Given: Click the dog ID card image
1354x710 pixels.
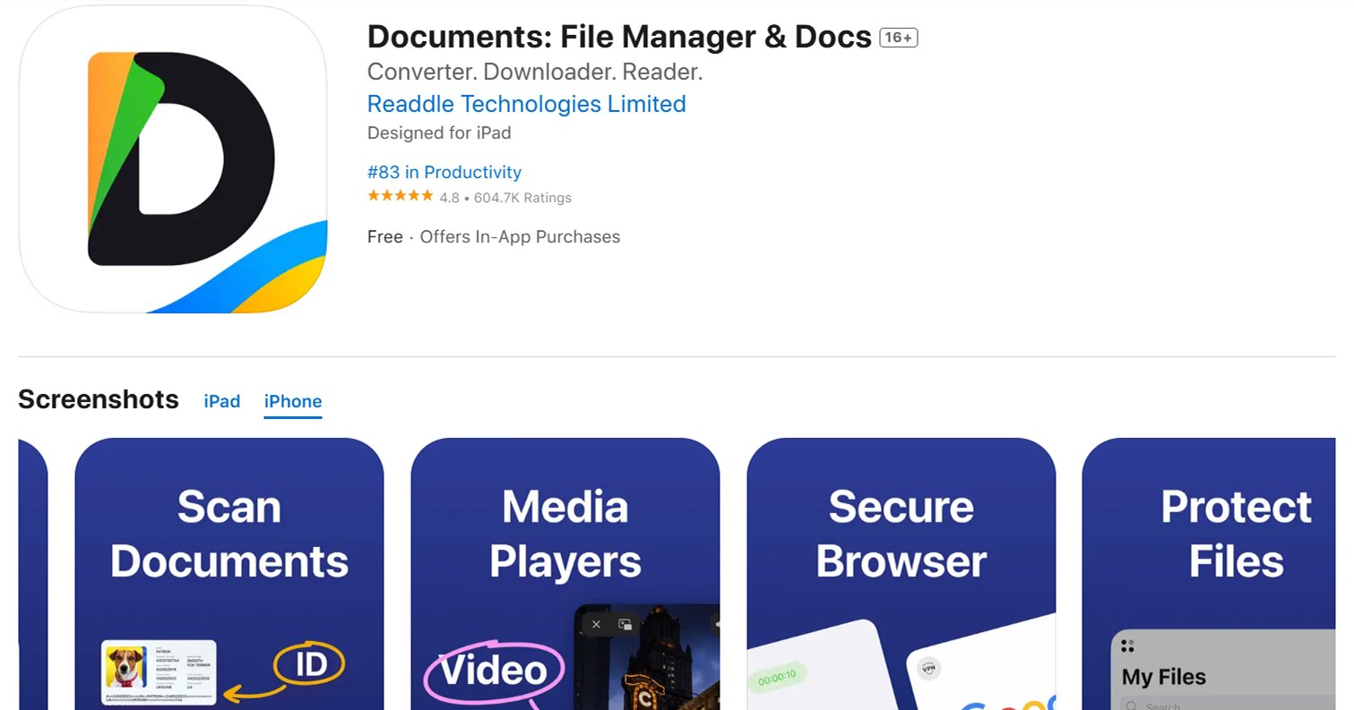Looking at the screenshot, I should 159,672.
